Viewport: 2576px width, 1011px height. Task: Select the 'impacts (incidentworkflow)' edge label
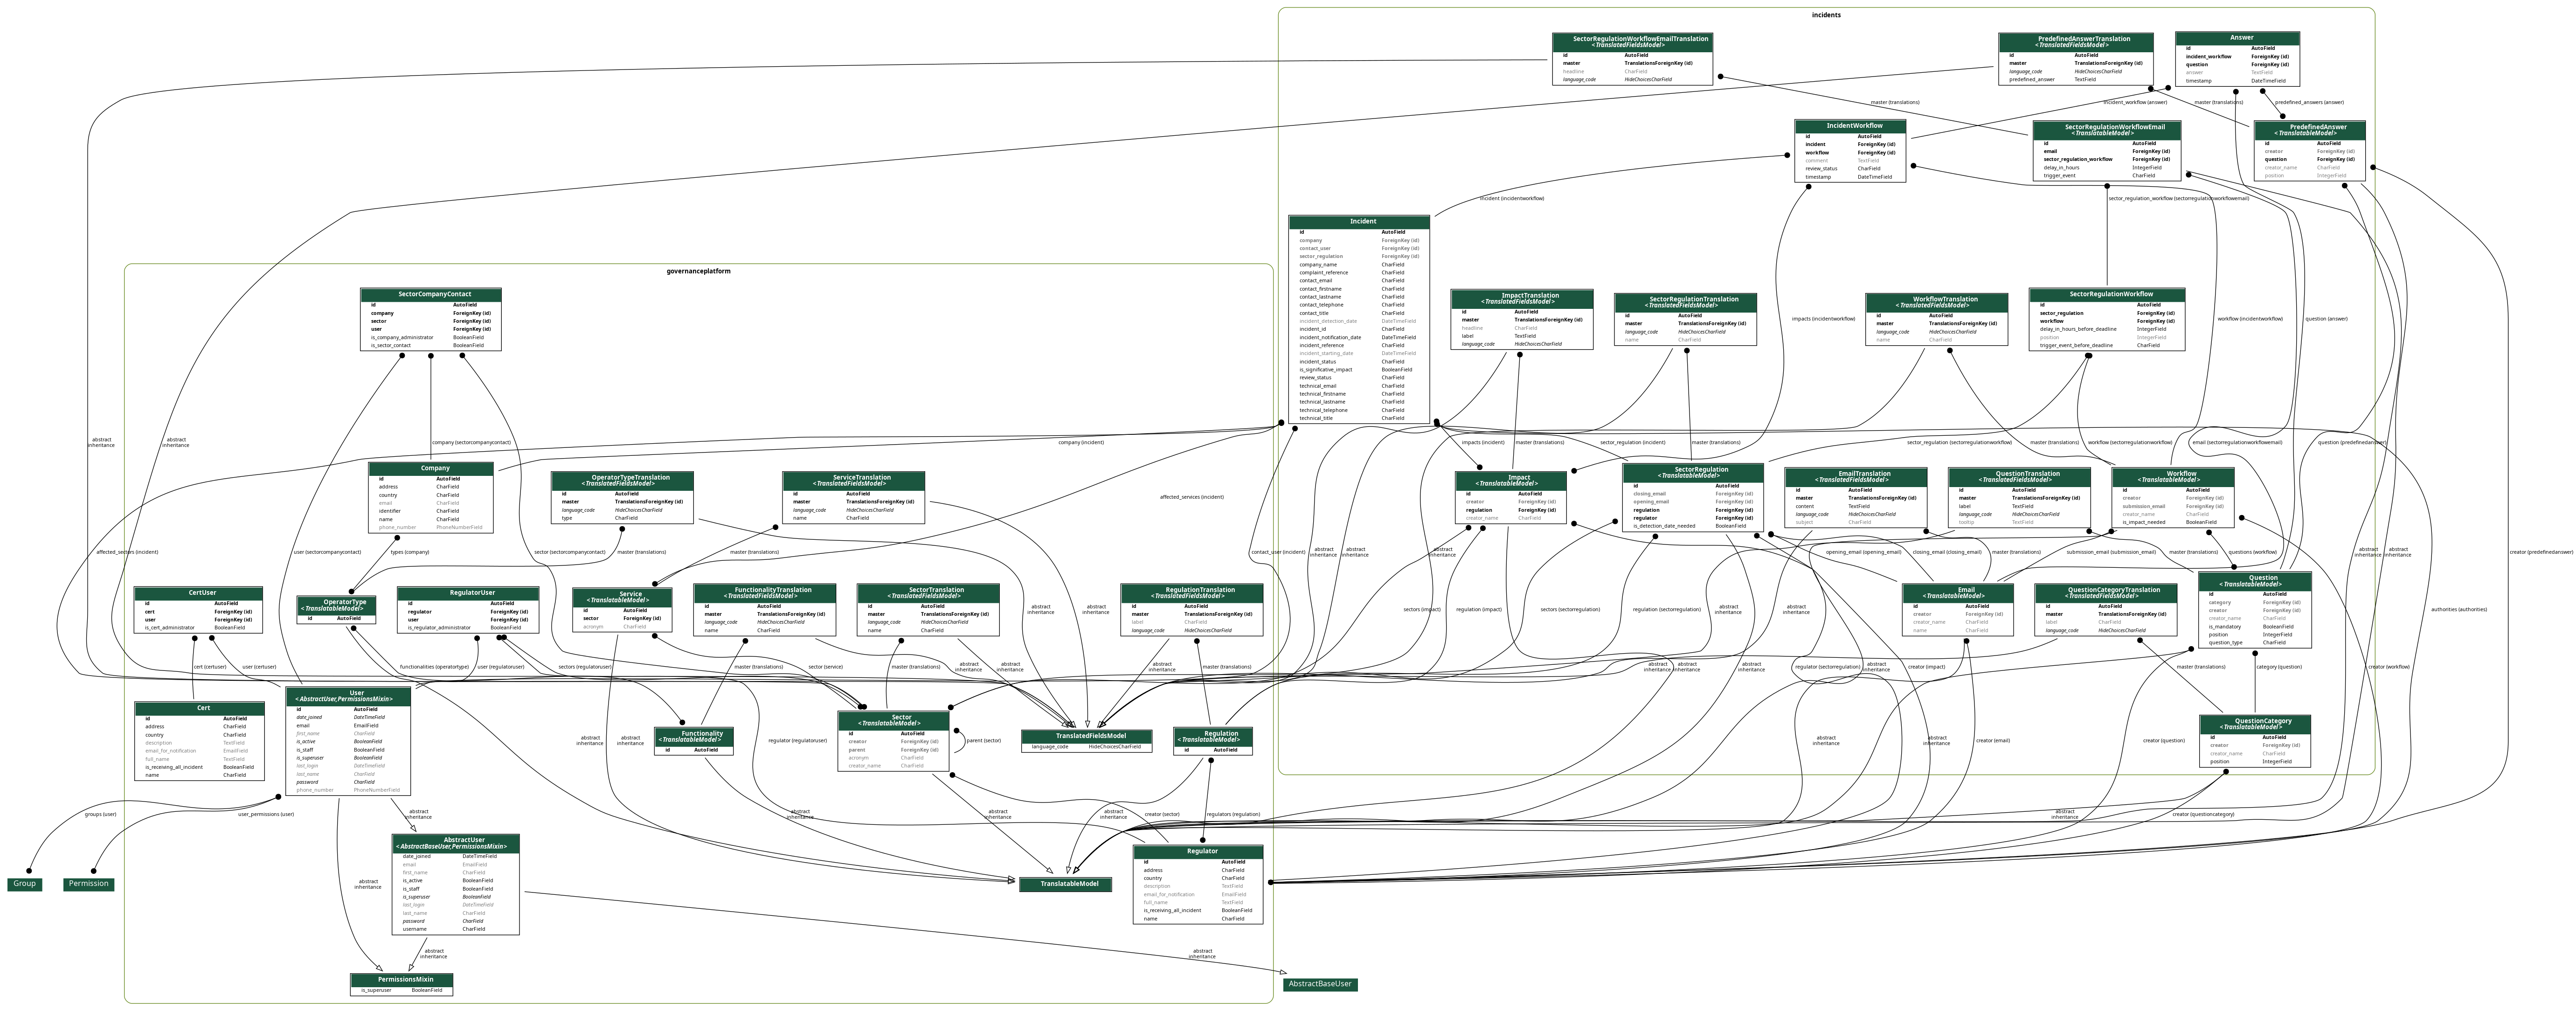(1823, 319)
